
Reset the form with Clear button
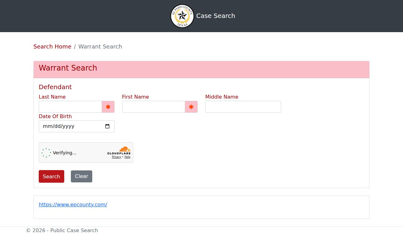pos(82,176)
